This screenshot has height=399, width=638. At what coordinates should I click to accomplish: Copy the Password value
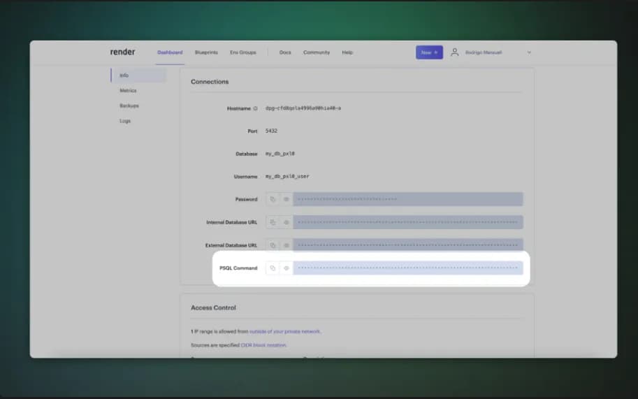(273, 199)
